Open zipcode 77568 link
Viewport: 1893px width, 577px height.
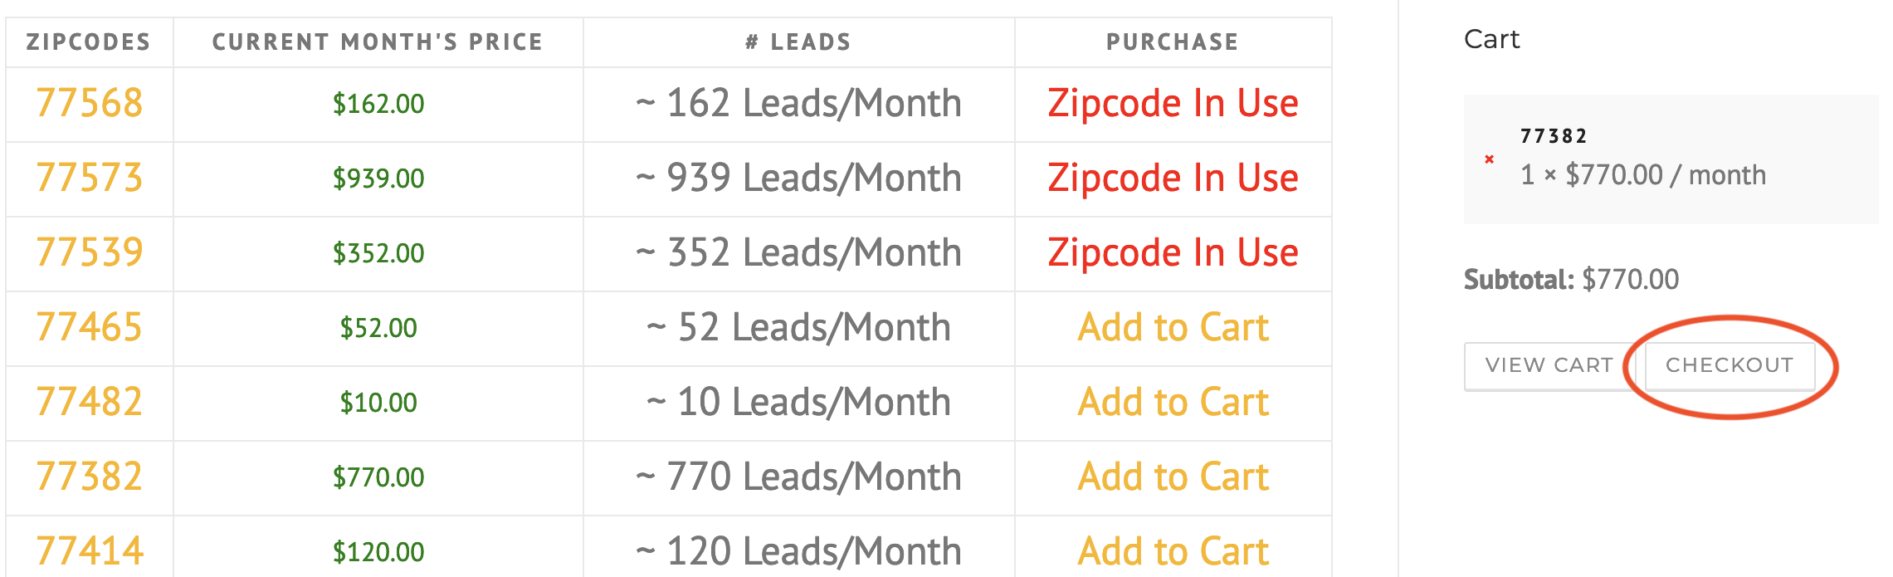coord(90,104)
